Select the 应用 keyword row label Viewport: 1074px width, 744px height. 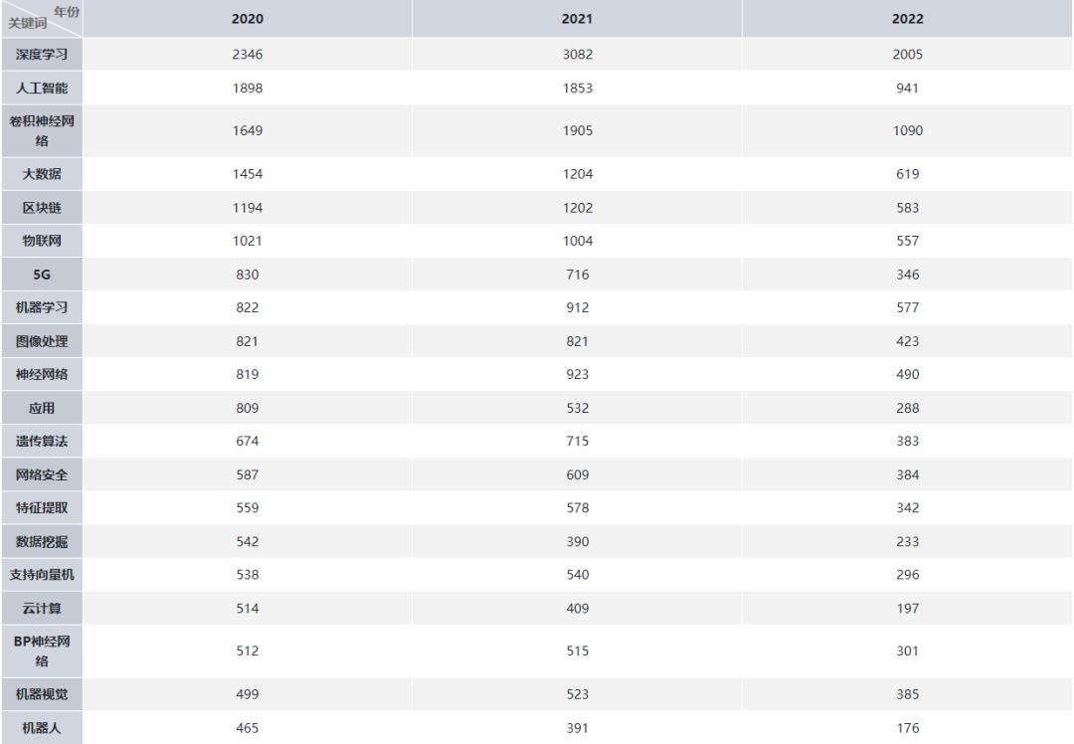(42, 408)
